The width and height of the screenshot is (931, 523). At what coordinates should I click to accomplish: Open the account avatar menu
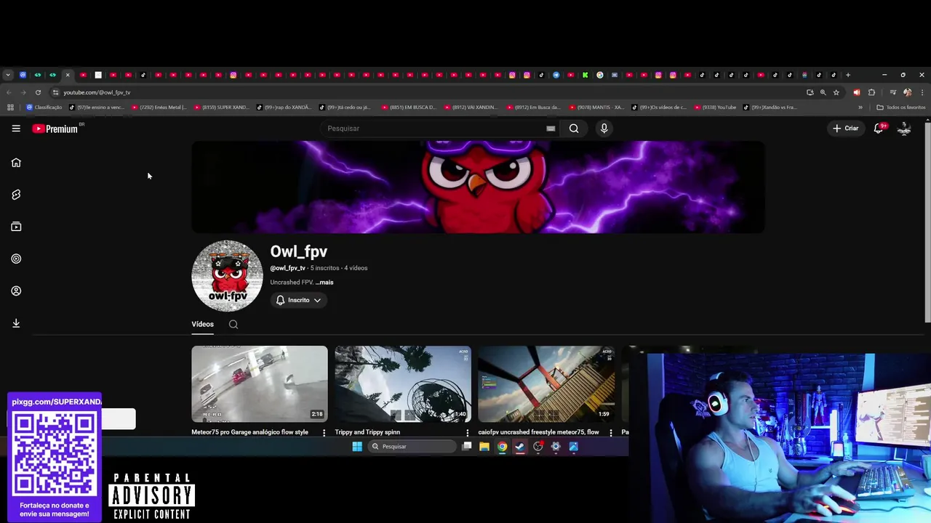click(904, 129)
